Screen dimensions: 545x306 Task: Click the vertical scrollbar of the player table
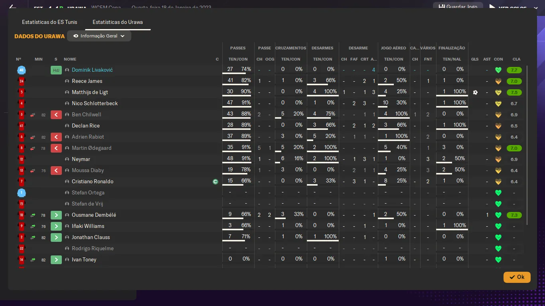[527, 145]
